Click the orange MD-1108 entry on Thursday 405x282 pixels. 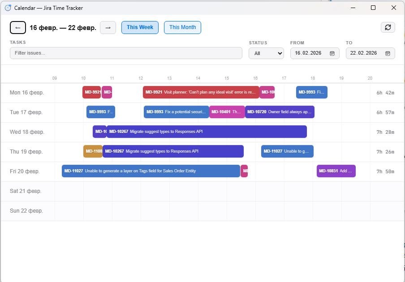click(93, 151)
